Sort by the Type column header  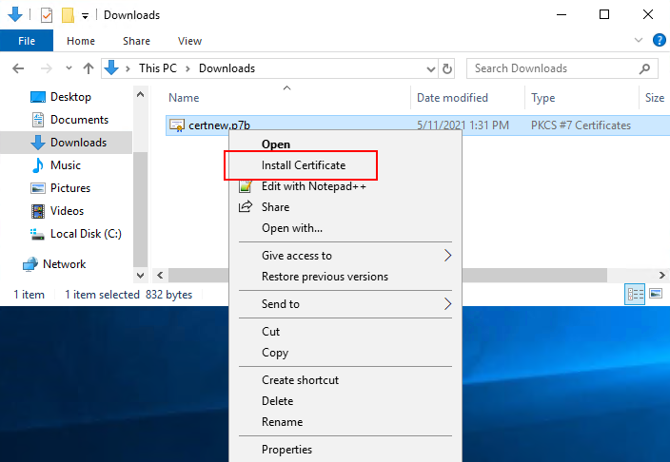tap(543, 98)
